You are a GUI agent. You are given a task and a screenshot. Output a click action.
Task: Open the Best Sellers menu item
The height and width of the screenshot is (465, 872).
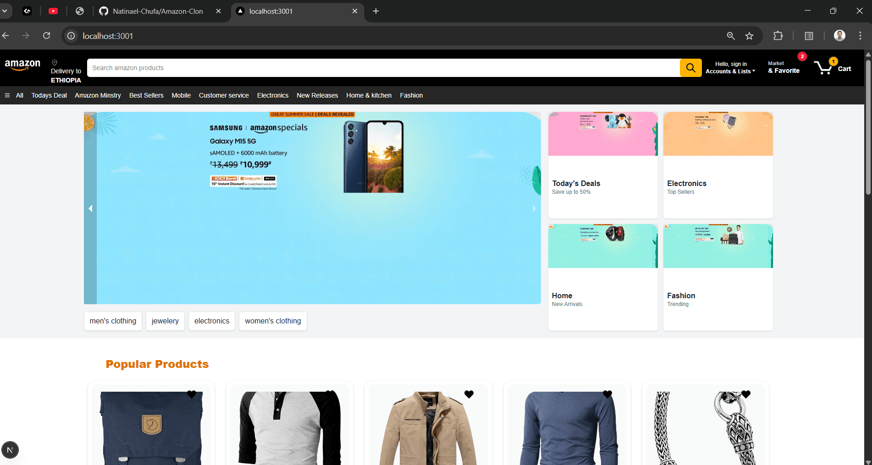point(146,95)
